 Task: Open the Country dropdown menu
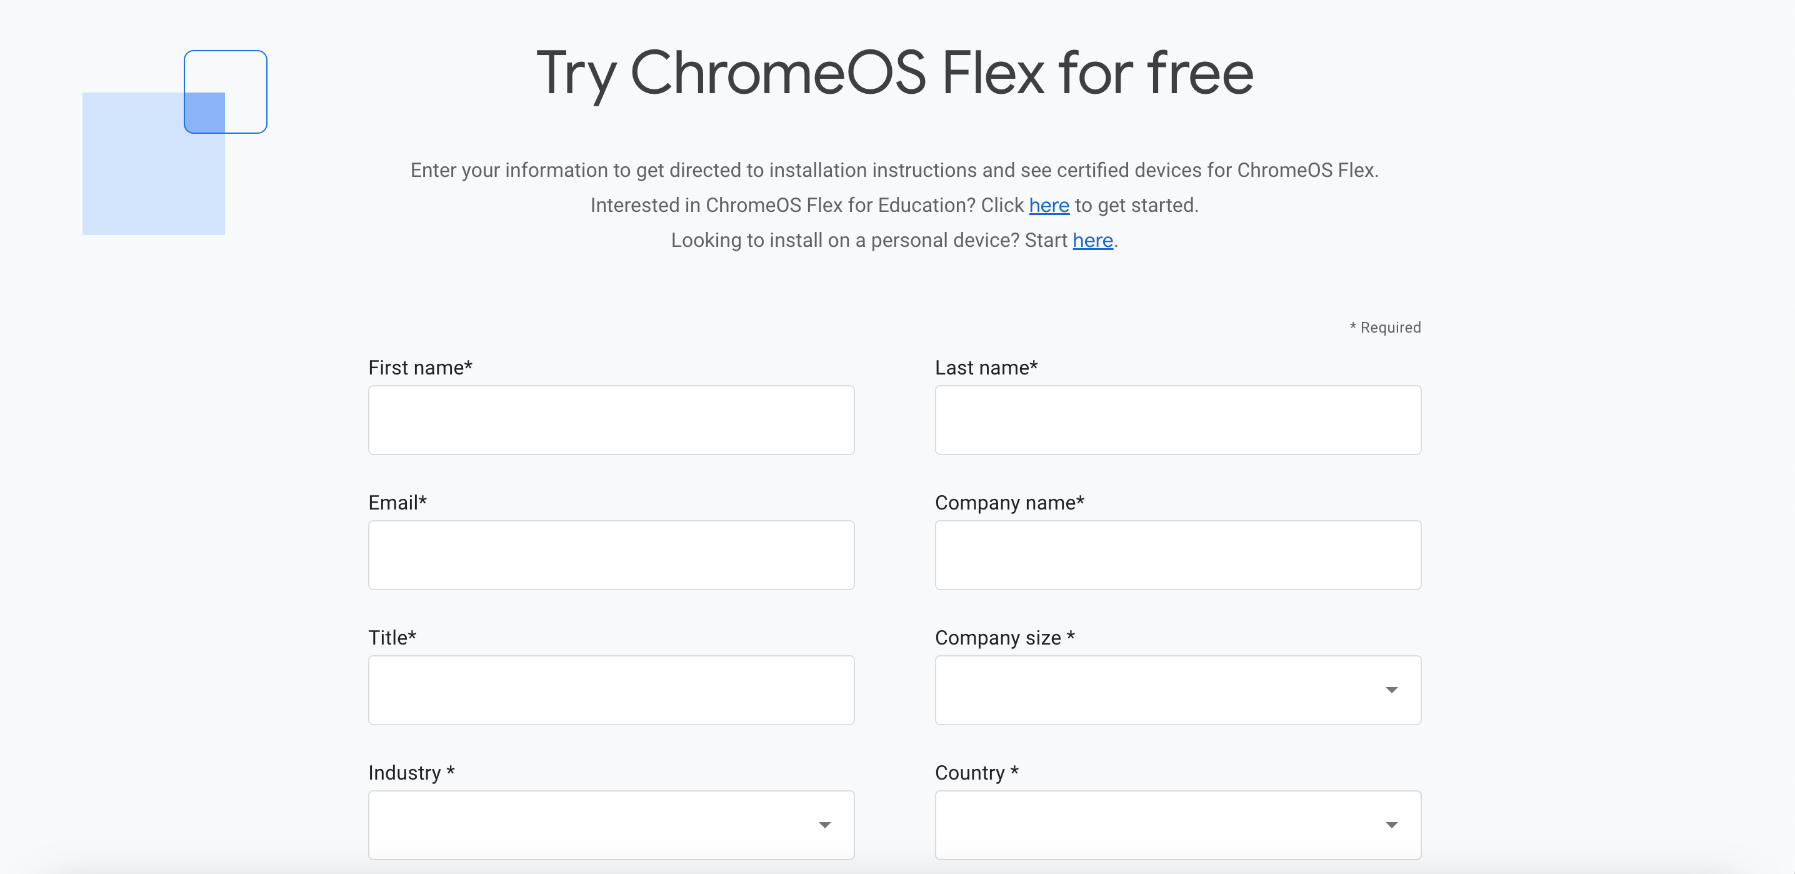pyautogui.click(x=1157, y=825)
